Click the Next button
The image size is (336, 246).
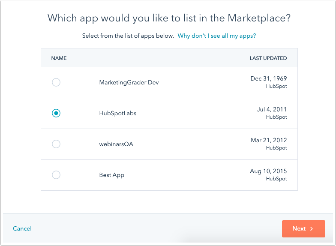click(303, 229)
